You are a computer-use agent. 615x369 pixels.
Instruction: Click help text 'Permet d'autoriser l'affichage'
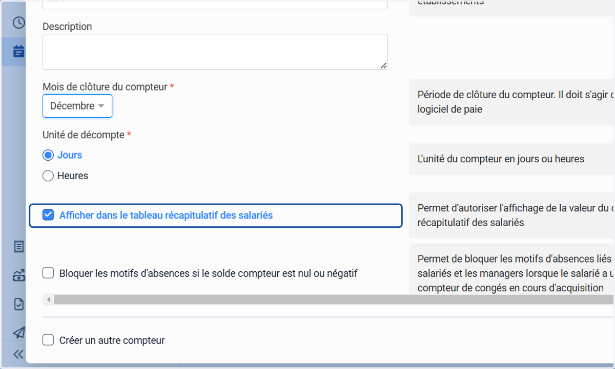pos(516,215)
